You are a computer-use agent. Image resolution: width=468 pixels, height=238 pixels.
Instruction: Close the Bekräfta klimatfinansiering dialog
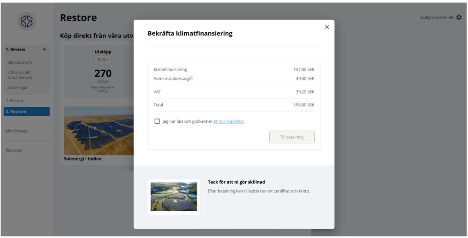[x=327, y=27]
